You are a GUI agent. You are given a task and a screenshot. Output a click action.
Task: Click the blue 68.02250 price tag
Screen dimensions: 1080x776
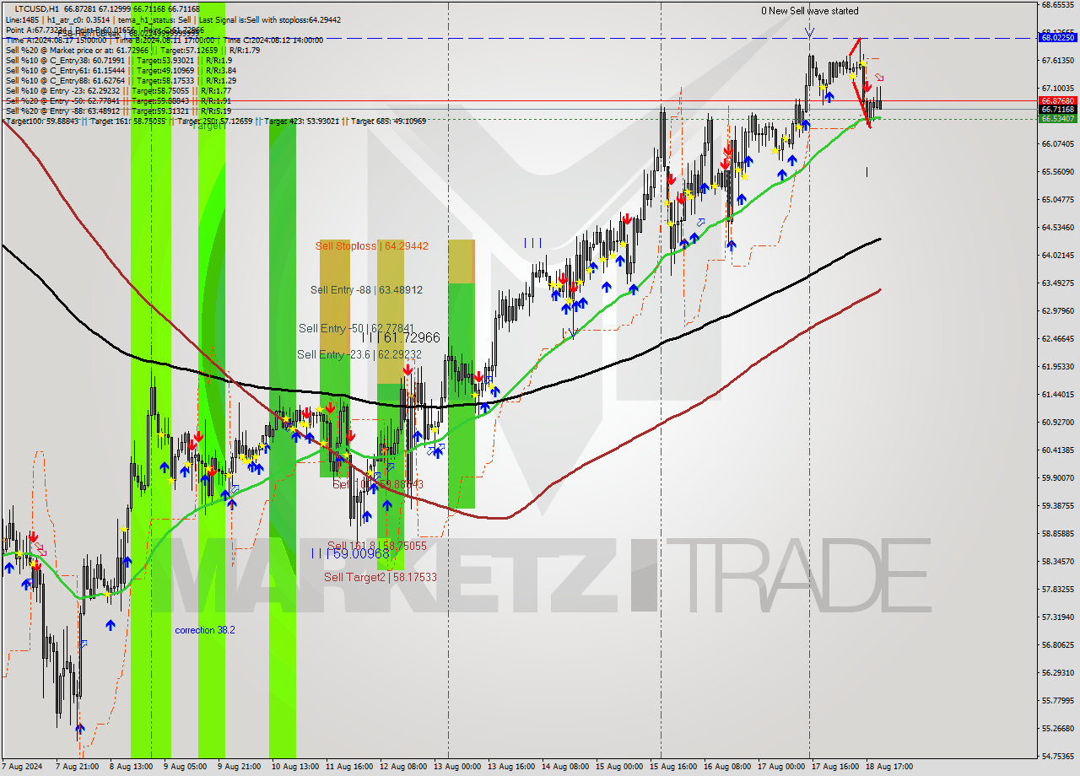point(1057,38)
